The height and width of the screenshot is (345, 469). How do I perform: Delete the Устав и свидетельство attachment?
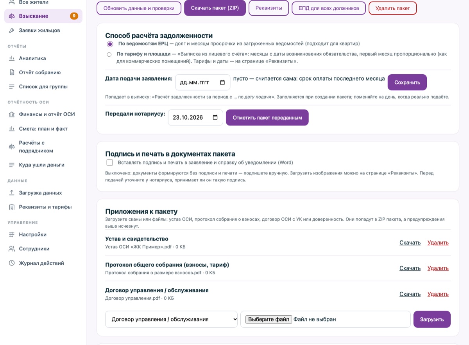coord(438,243)
